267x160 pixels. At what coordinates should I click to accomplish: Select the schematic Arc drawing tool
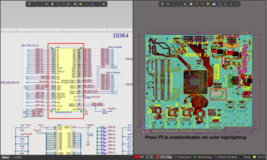coord(98,4)
